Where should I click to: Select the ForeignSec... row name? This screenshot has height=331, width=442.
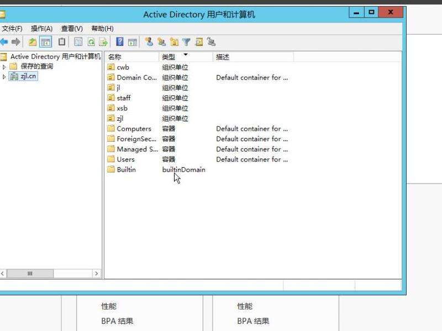point(136,139)
